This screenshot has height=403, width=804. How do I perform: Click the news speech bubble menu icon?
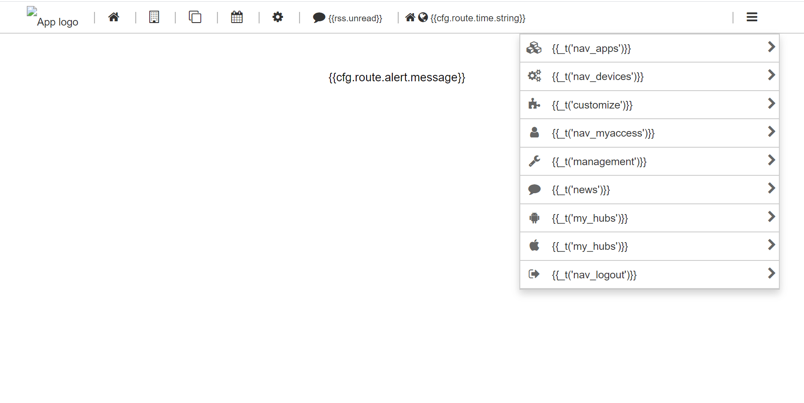534,190
